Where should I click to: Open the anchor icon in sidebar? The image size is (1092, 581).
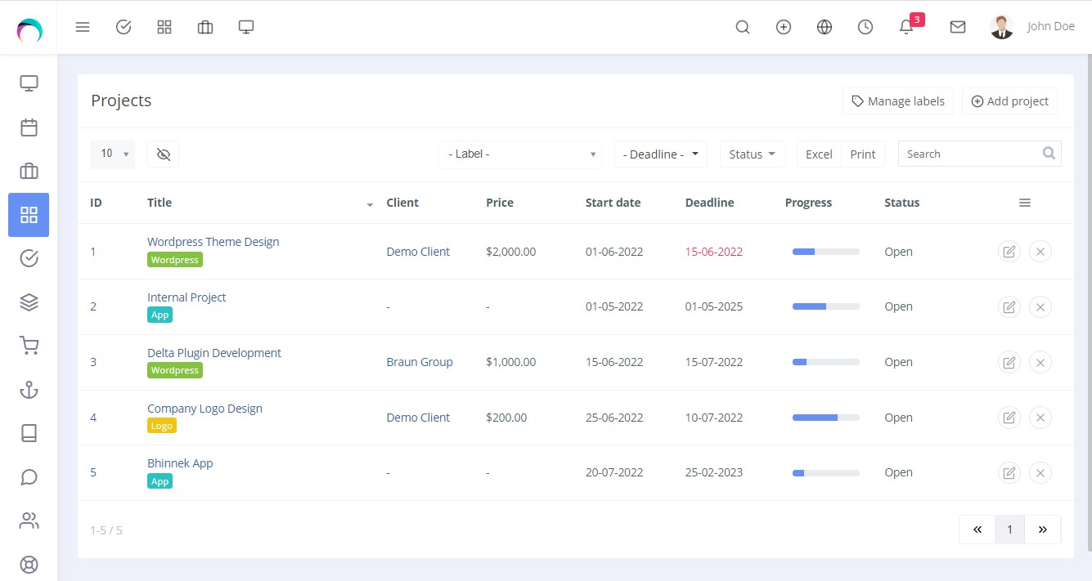point(29,390)
